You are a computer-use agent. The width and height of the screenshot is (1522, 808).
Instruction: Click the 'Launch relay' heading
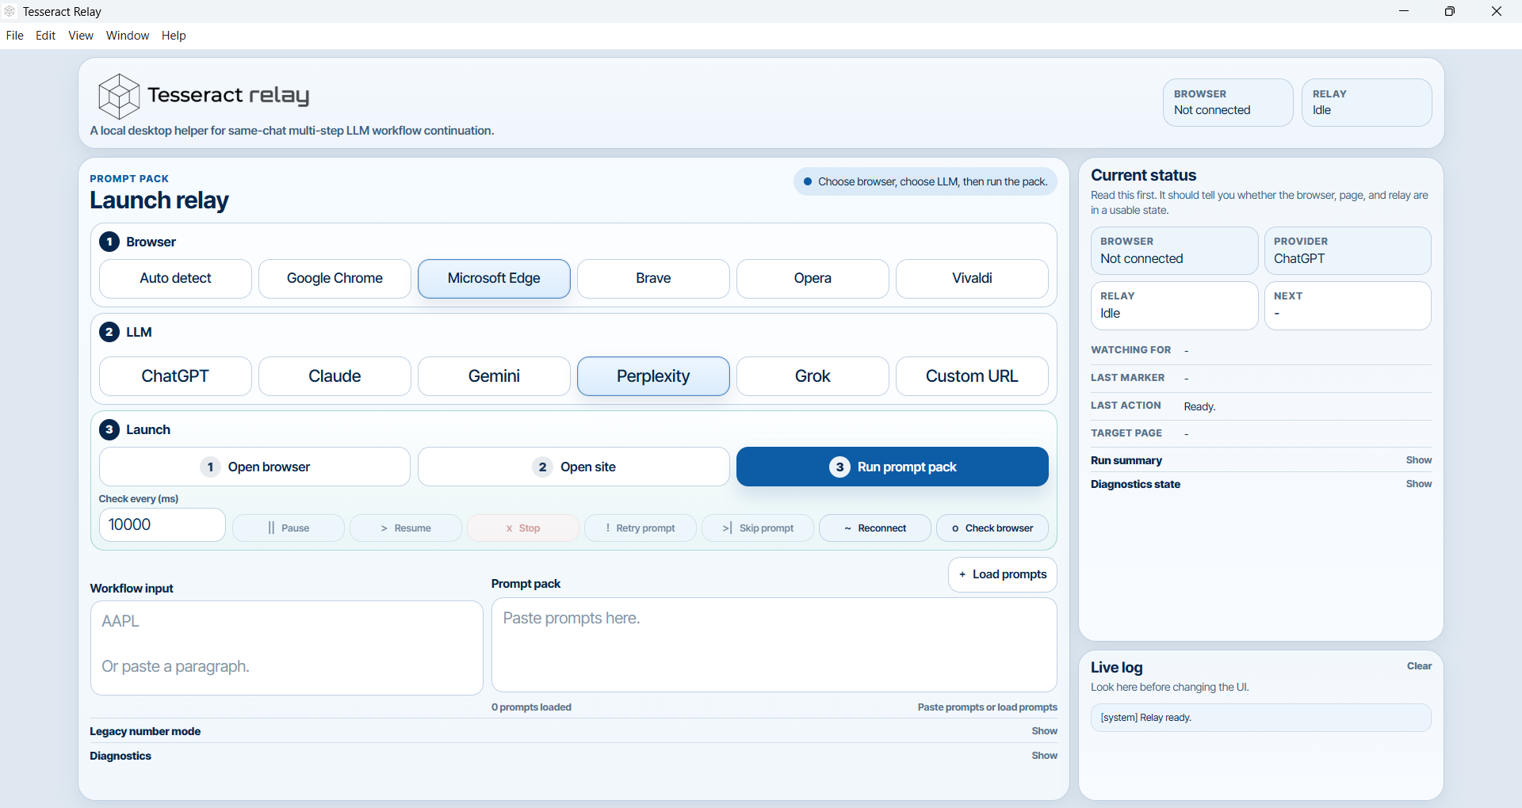tap(159, 200)
